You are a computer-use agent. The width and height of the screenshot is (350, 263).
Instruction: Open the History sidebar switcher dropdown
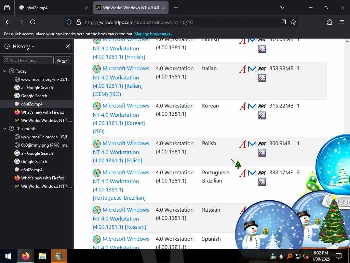pyautogui.click(x=24, y=46)
